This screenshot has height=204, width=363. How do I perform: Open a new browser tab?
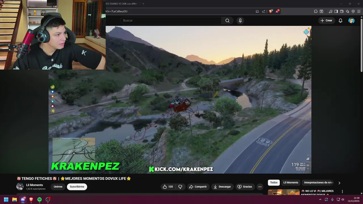coord(143,4)
